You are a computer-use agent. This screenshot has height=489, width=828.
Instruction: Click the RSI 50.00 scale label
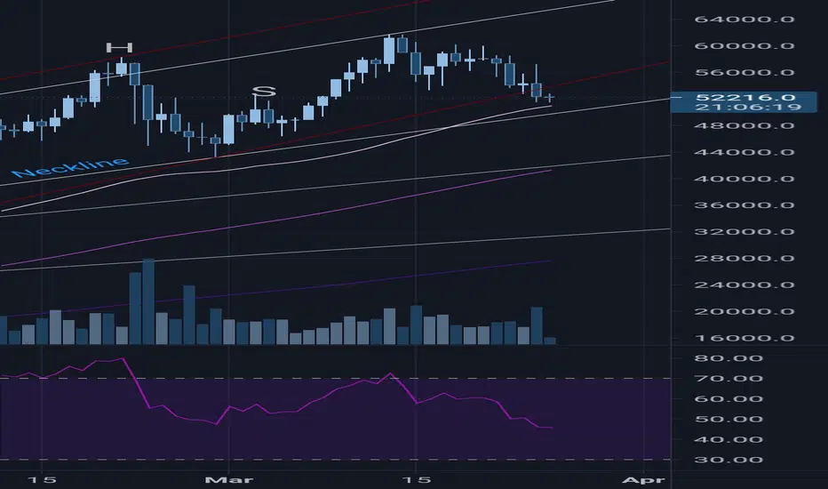[728, 420]
